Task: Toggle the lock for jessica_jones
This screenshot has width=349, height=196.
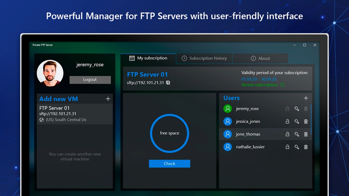Action: pos(287,121)
